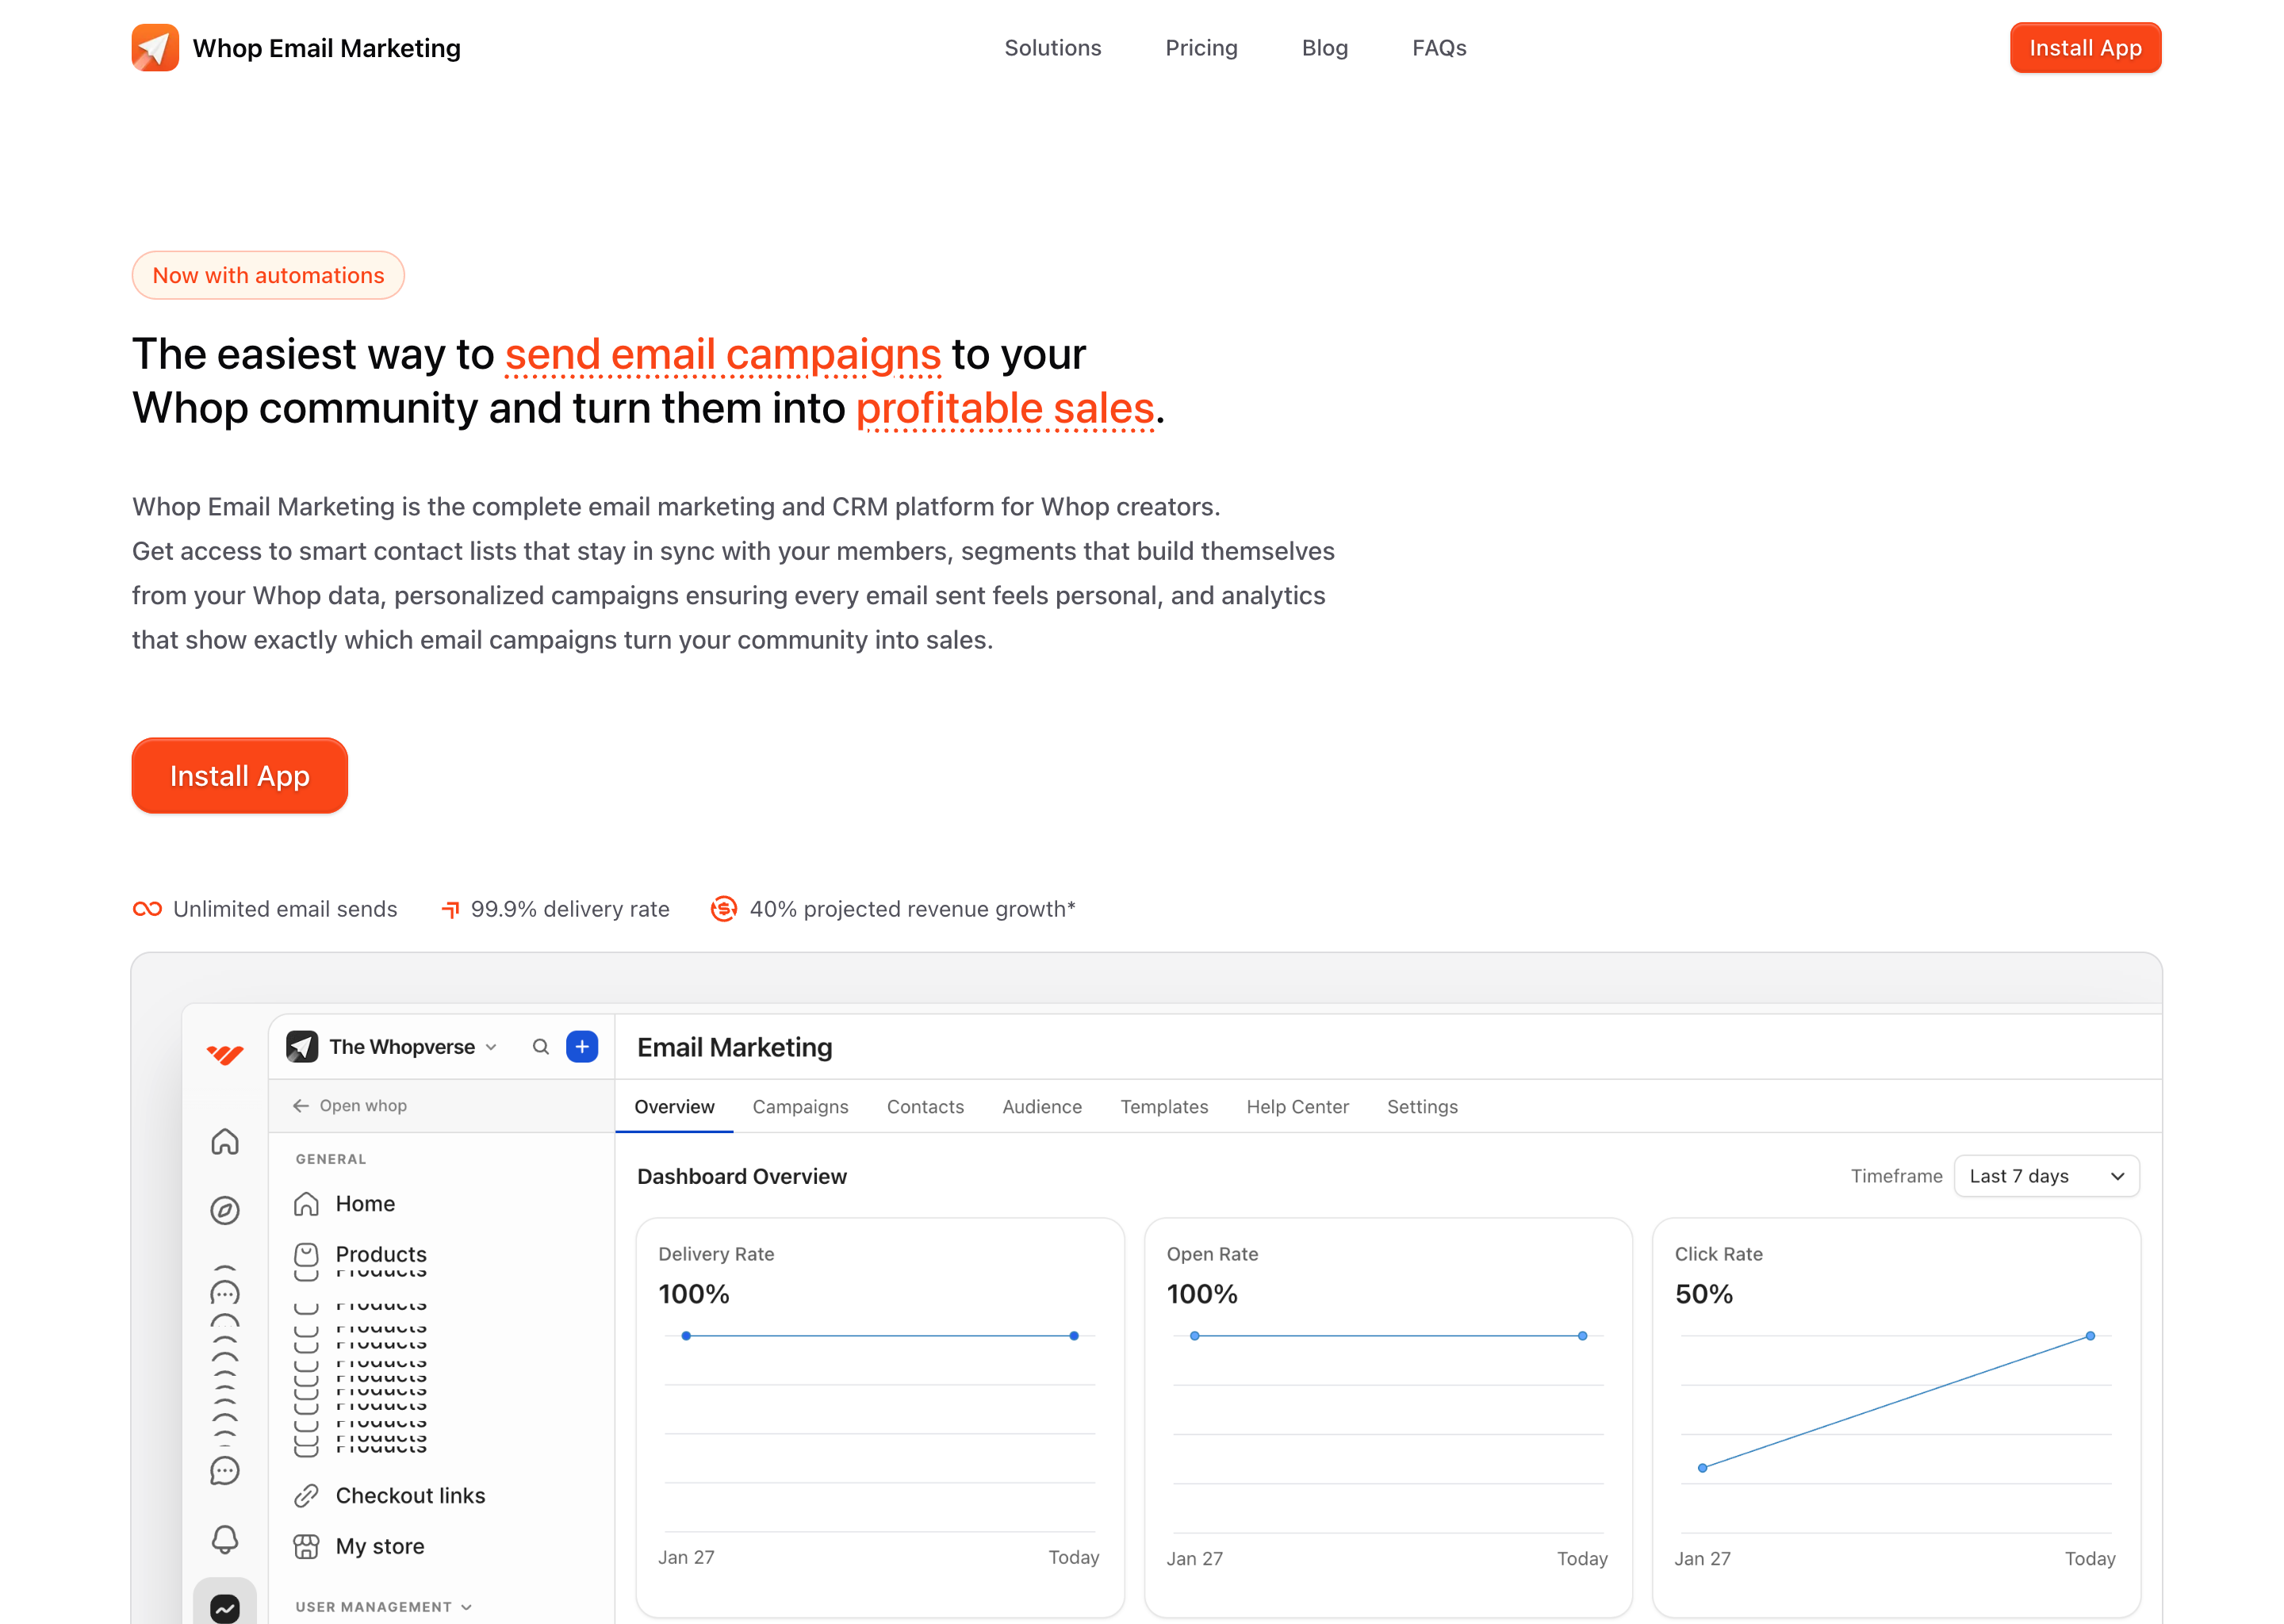Click the Jan 27 point on Click Rate chart
The width and height of the screenshot is (2284, 1624).
coord(1702,1468)
